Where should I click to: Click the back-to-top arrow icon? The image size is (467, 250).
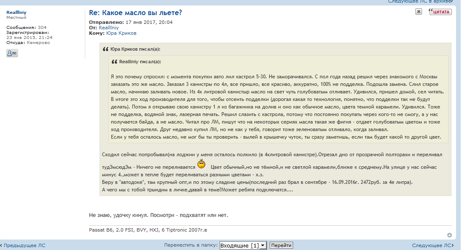449,235
